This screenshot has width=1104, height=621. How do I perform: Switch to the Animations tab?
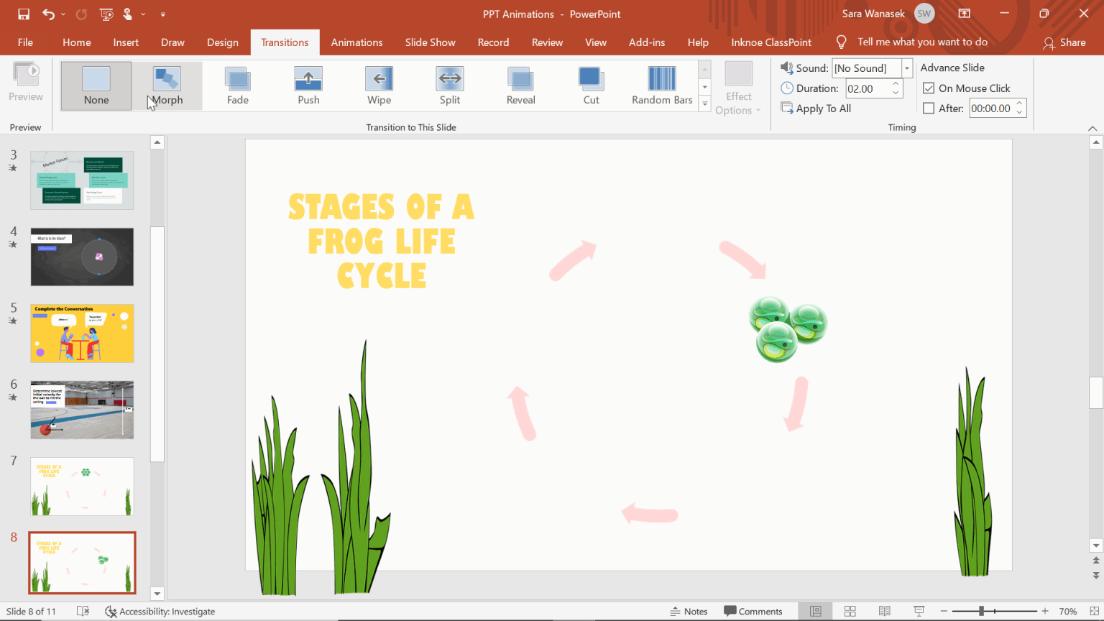(x=356, y=42)
